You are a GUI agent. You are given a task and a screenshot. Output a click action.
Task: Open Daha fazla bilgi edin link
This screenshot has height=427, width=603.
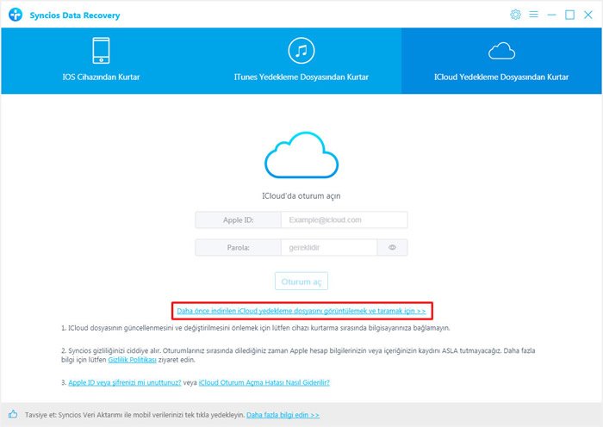click(283, 415)
